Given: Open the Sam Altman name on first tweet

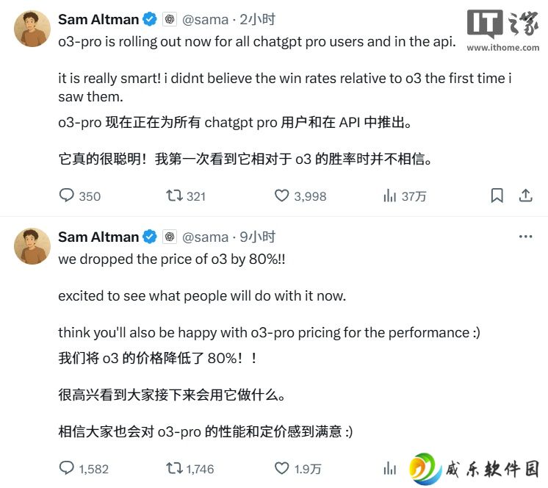Looking at the screenshot, I should pos(98,19).
